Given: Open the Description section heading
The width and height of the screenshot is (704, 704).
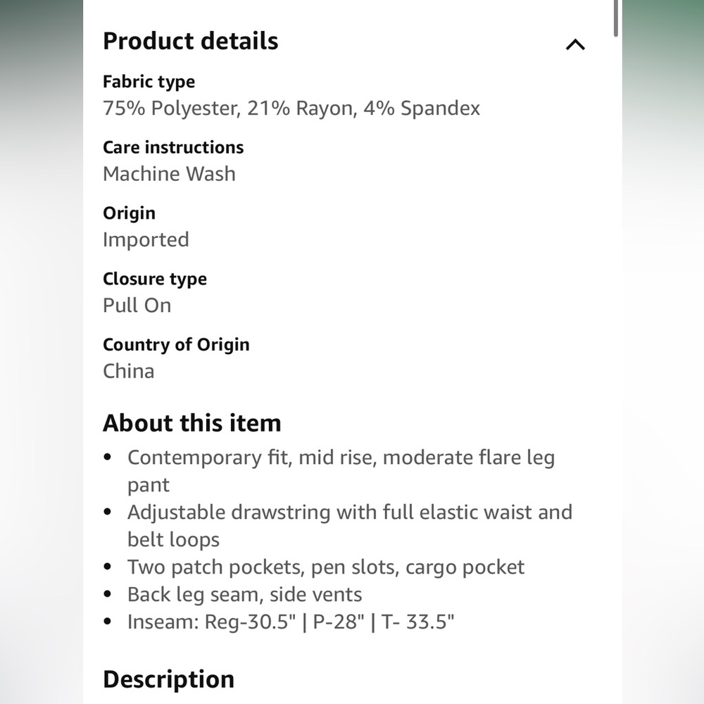Looking at the screenshot, I should [x=168, y=679].
